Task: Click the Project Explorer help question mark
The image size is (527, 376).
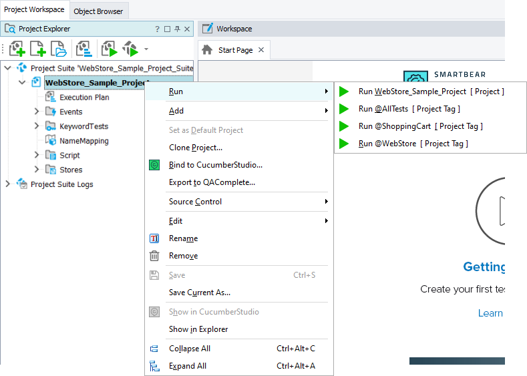Action: click(x=157, y=29)
